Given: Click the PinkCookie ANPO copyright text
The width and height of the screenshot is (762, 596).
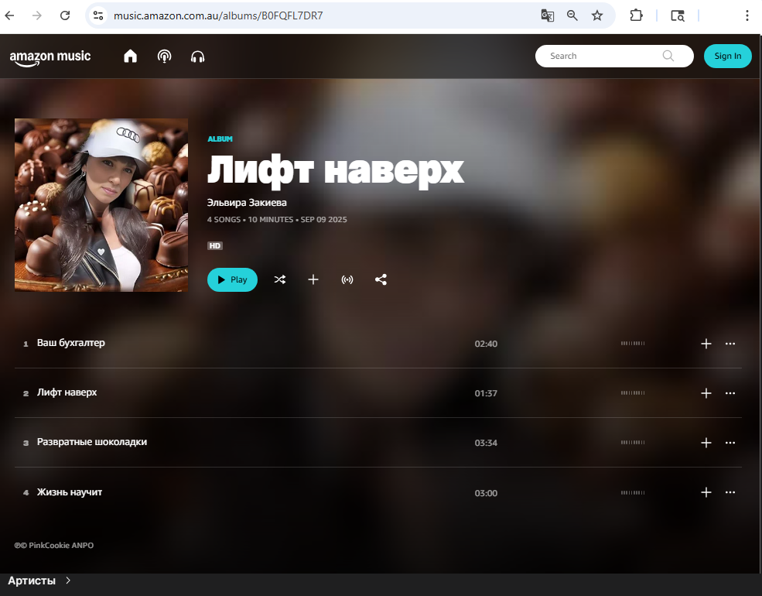Looking at the screenshot, I should 54,546.
